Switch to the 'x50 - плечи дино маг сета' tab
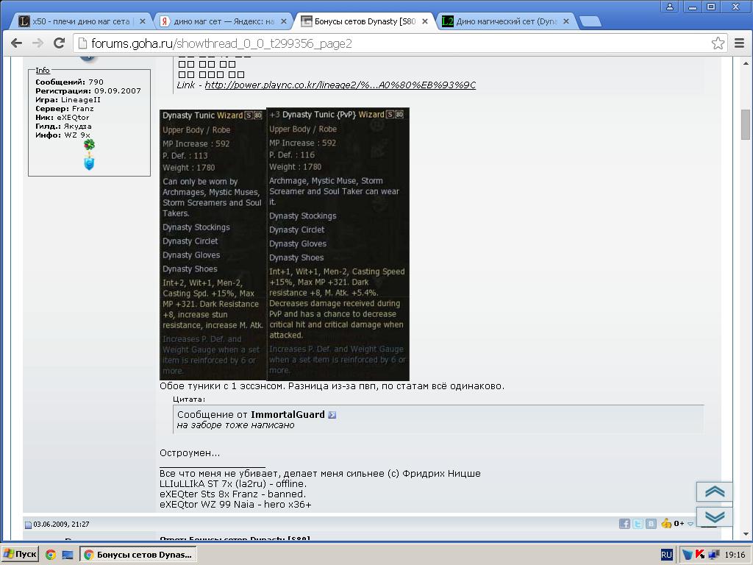753x565 pixels. tap(81, 21)
